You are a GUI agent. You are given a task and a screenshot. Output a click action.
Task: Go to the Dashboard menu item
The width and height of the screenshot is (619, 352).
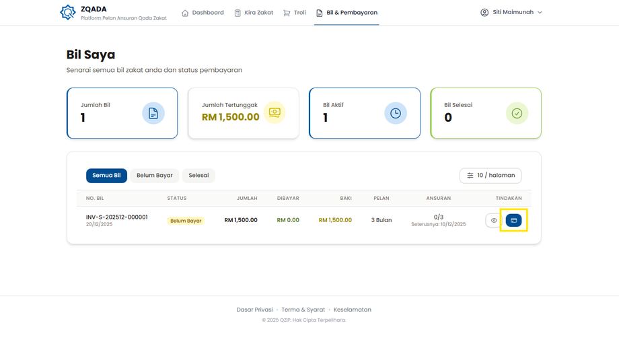coord(203,13)
